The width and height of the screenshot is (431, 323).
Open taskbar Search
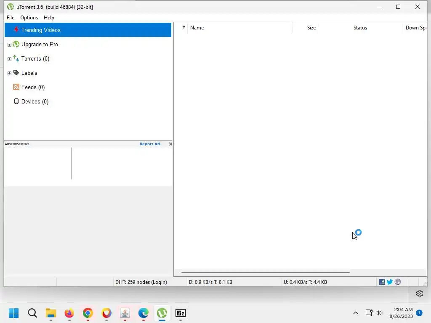pos(32,313)
